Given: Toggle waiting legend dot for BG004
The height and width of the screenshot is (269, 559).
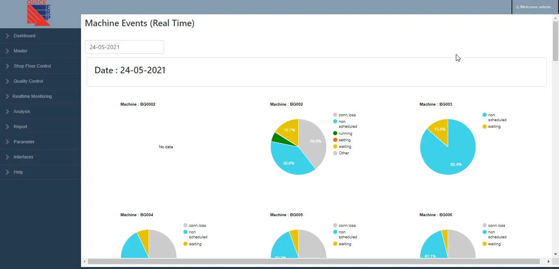Looking at the screenshot, I should coord(185,244).
